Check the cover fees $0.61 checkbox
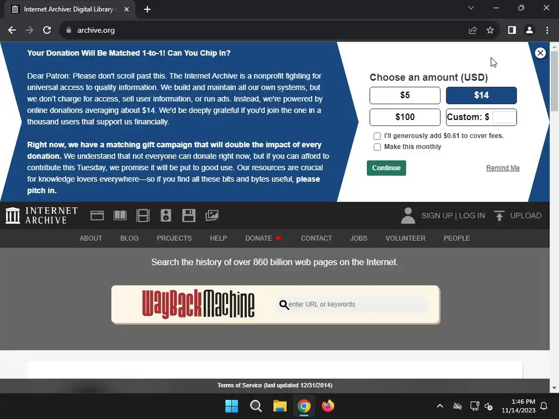559x419 pixels. pyautogui.click(x=377, y=136)
